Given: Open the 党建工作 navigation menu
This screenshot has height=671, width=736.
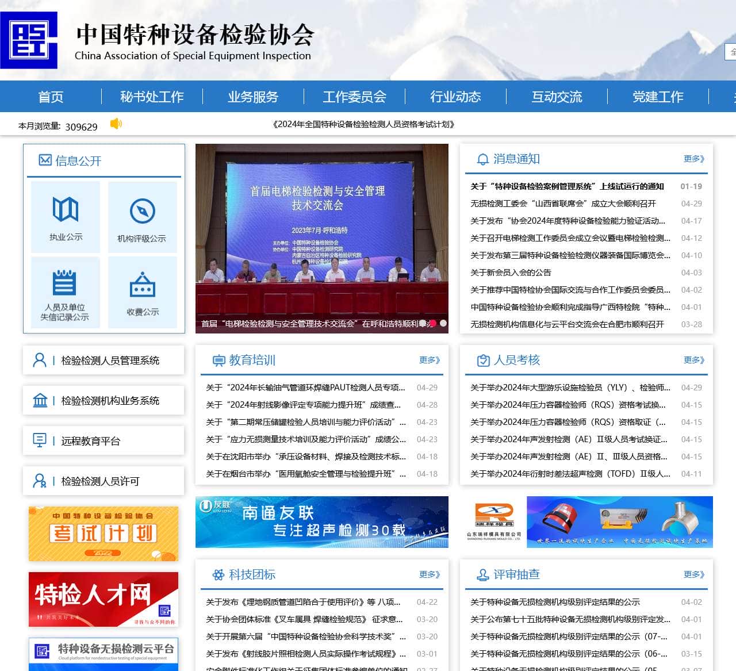Looking at the screenshot, I should point(658,97).
